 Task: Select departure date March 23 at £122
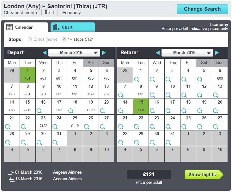[x=43, y=122]
